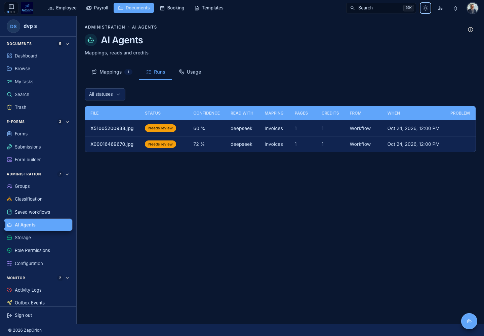484x336 pixels.
Task: Click the ZapOrion logo
Action: [27, 8]
